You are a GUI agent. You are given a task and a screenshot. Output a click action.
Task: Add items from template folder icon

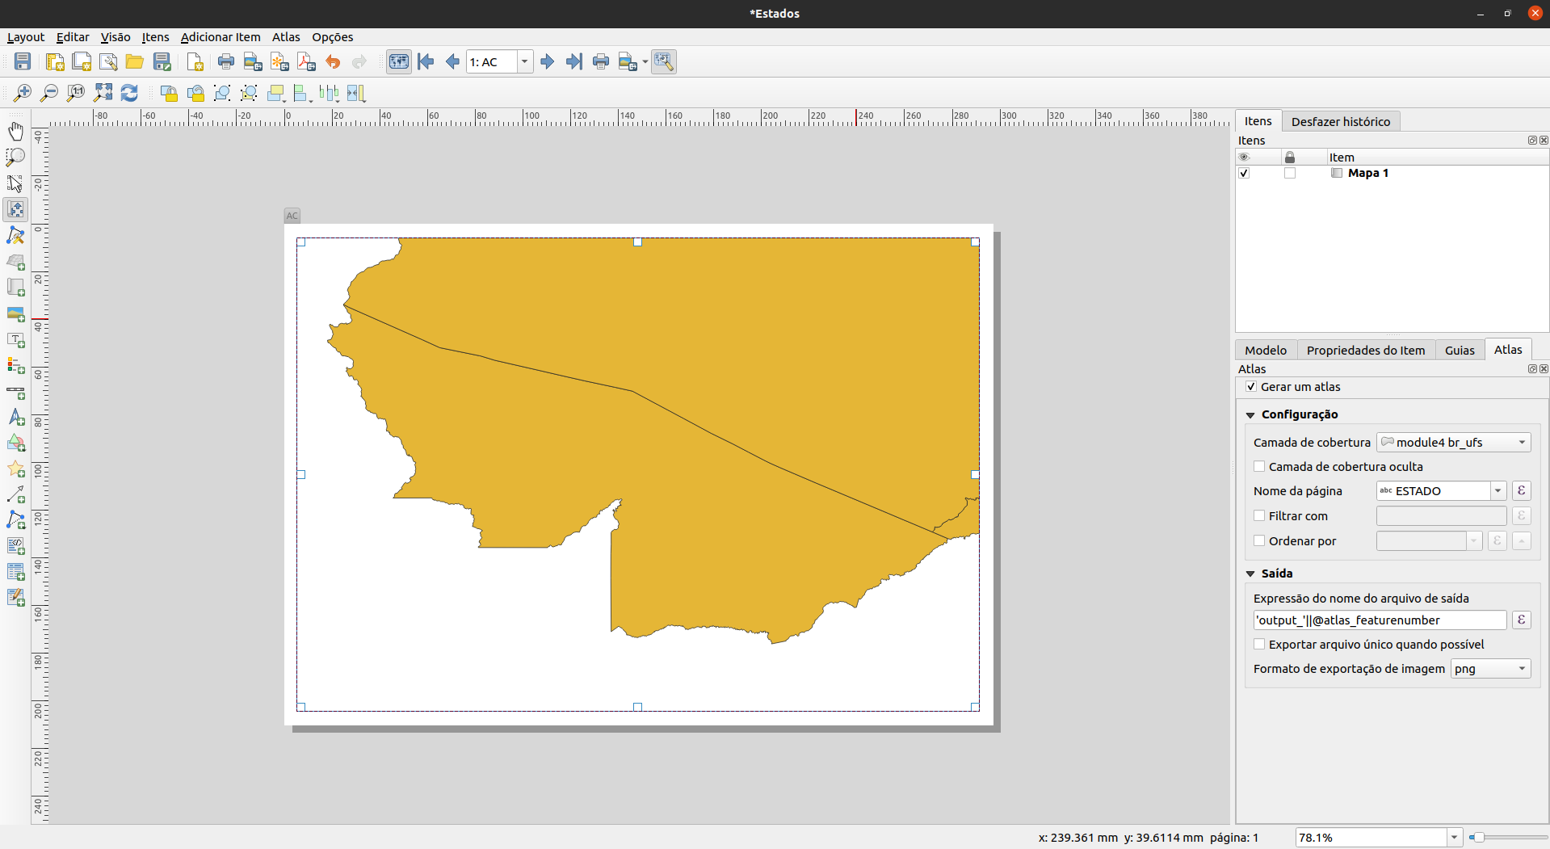click(135, 61)
